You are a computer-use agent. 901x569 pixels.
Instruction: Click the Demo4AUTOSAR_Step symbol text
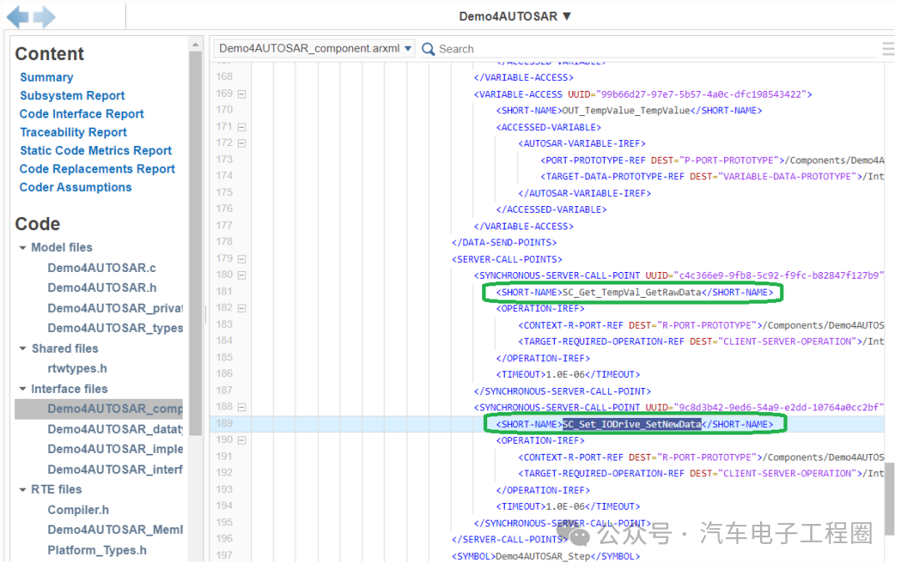point(542,556)
